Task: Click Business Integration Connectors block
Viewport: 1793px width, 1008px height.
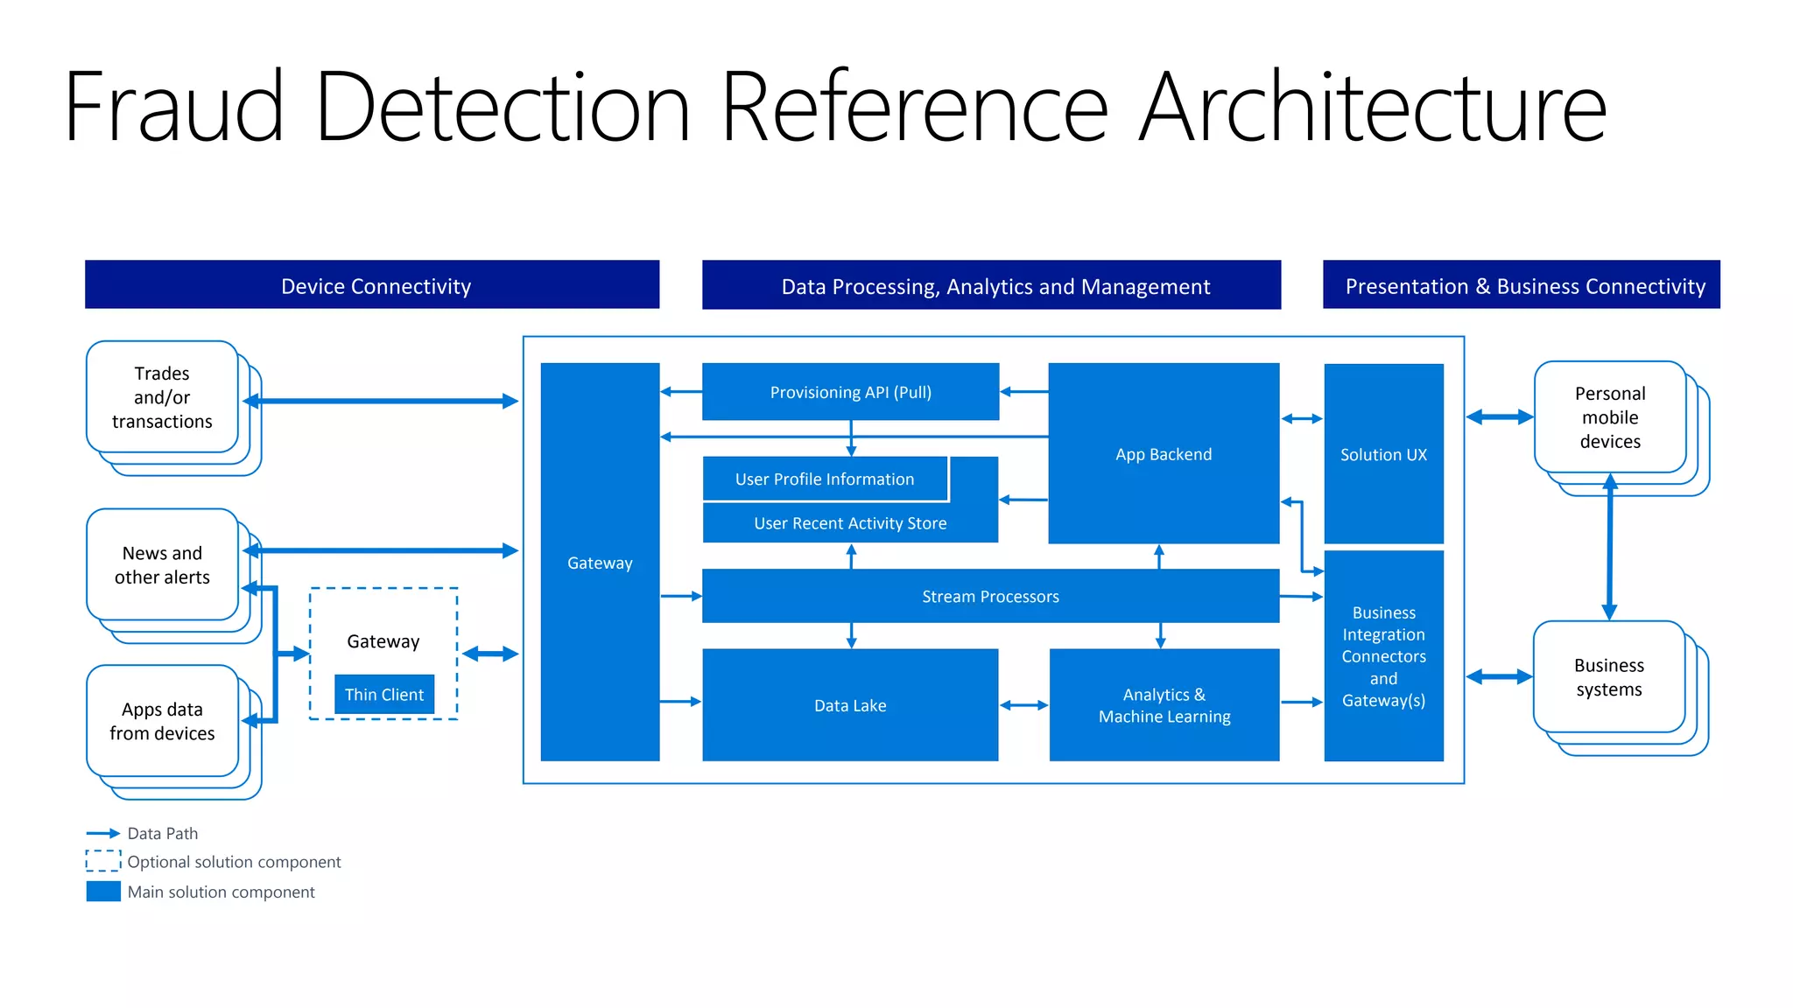Action: pos(1383,655)
